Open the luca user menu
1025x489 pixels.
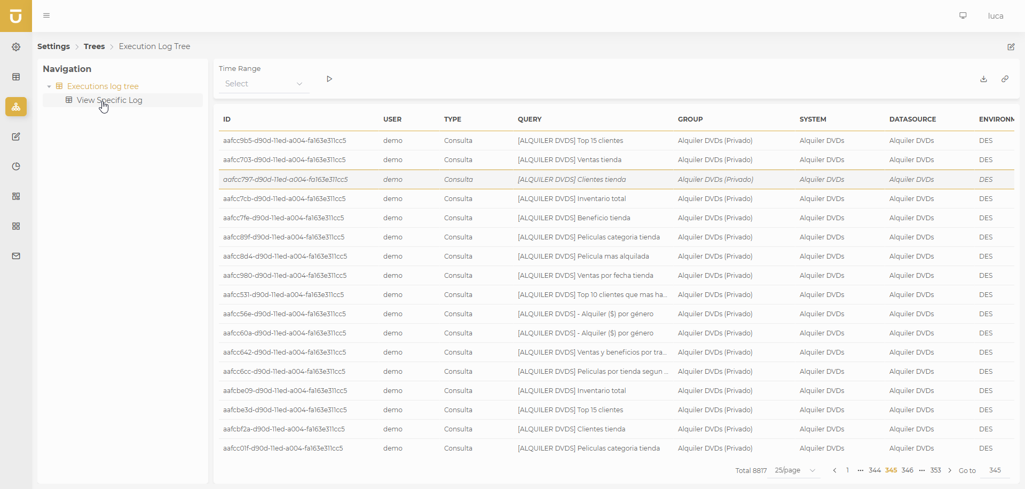coord(995,16)
